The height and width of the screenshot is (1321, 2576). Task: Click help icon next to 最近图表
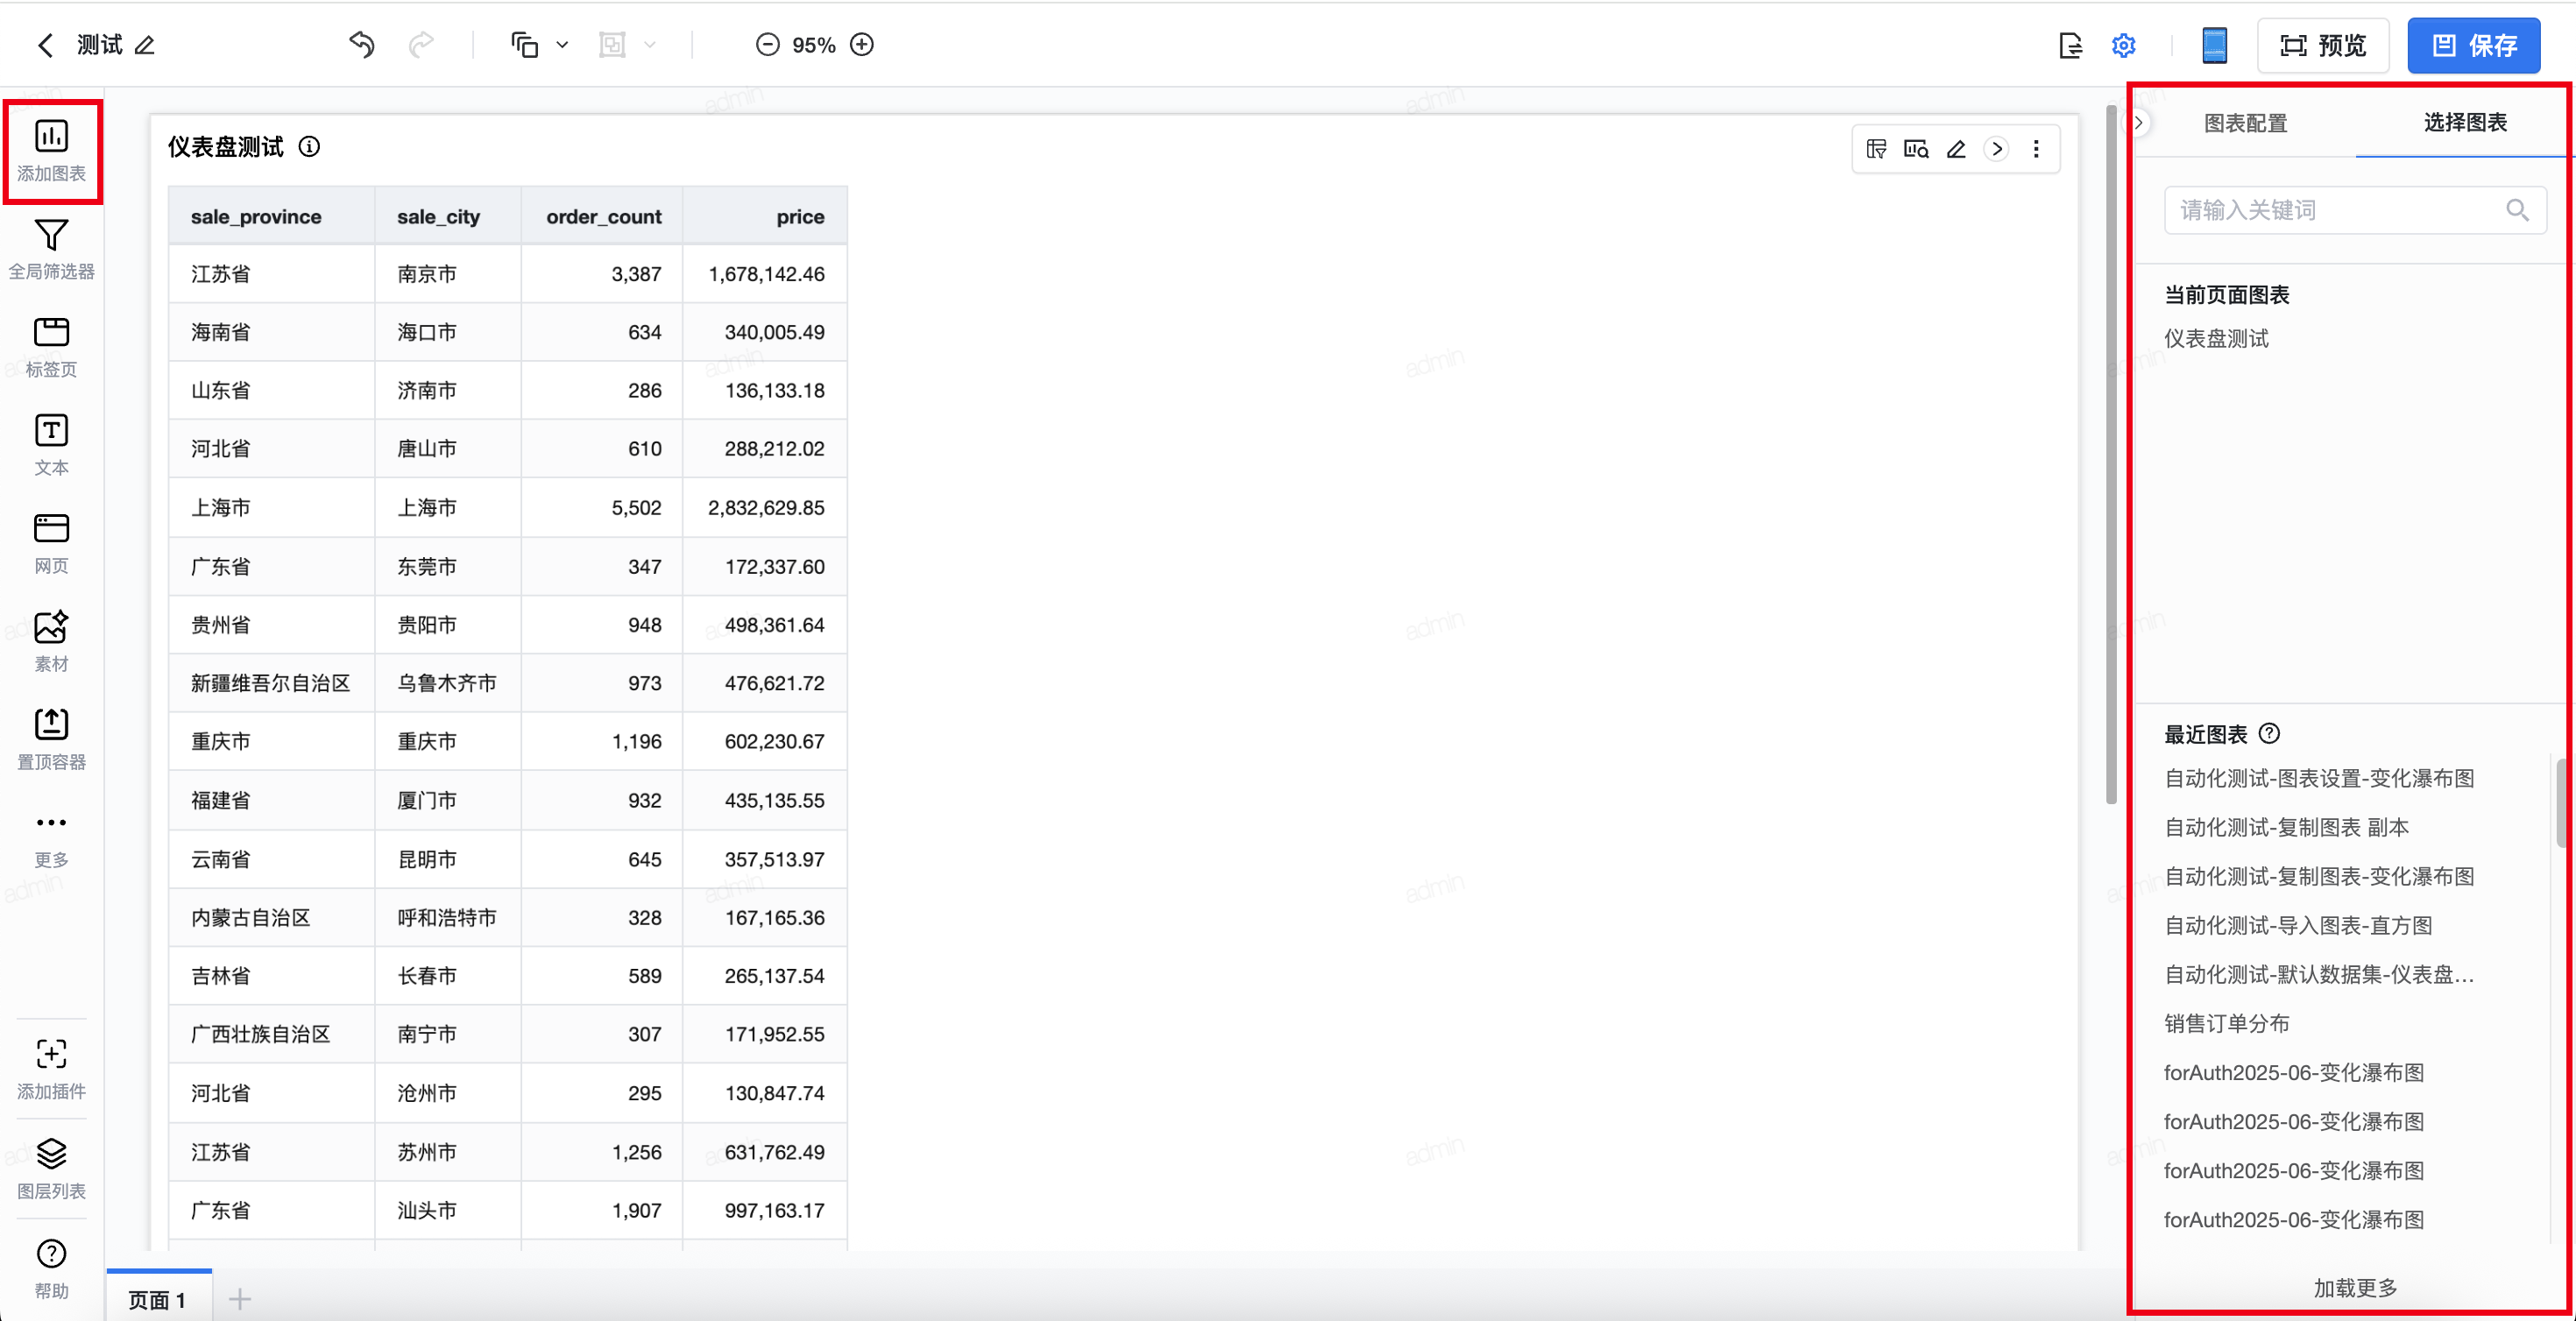point(2270,734)
